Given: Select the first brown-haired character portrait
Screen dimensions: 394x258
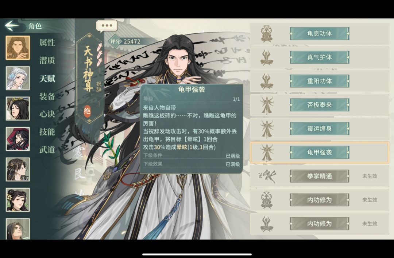Looking at the screenshot, I should [18, 48].
